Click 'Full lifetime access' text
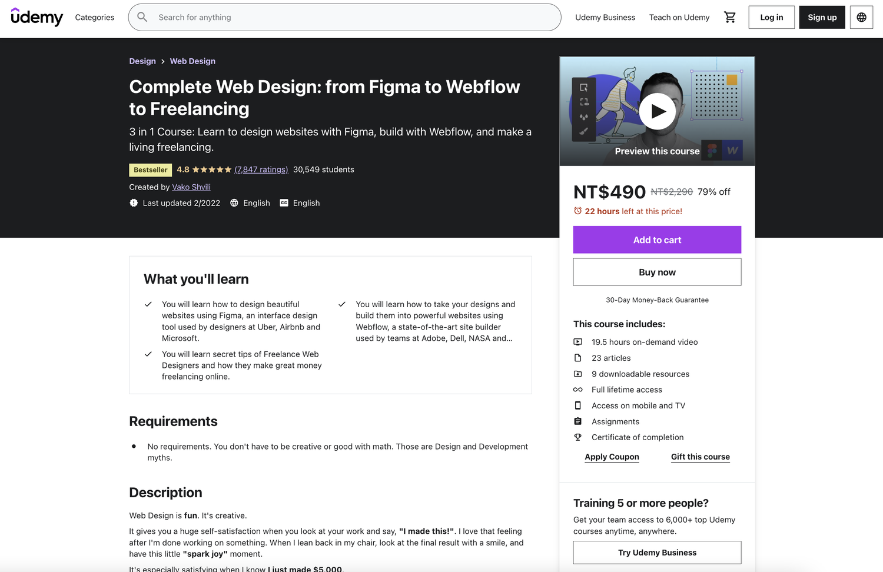Screen dimensions: 883x572 click(627, 390)
